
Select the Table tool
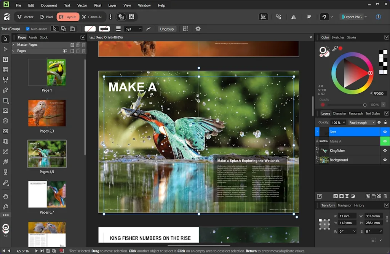pos(5,70)
